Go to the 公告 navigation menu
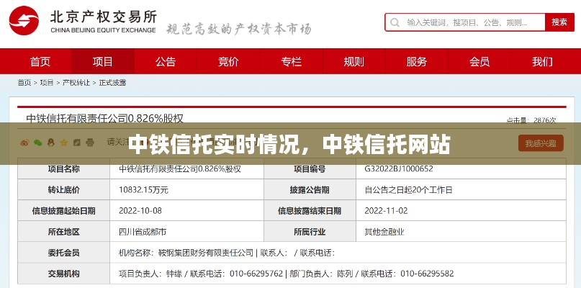581x288 pixels. click(x=166, y=61)
